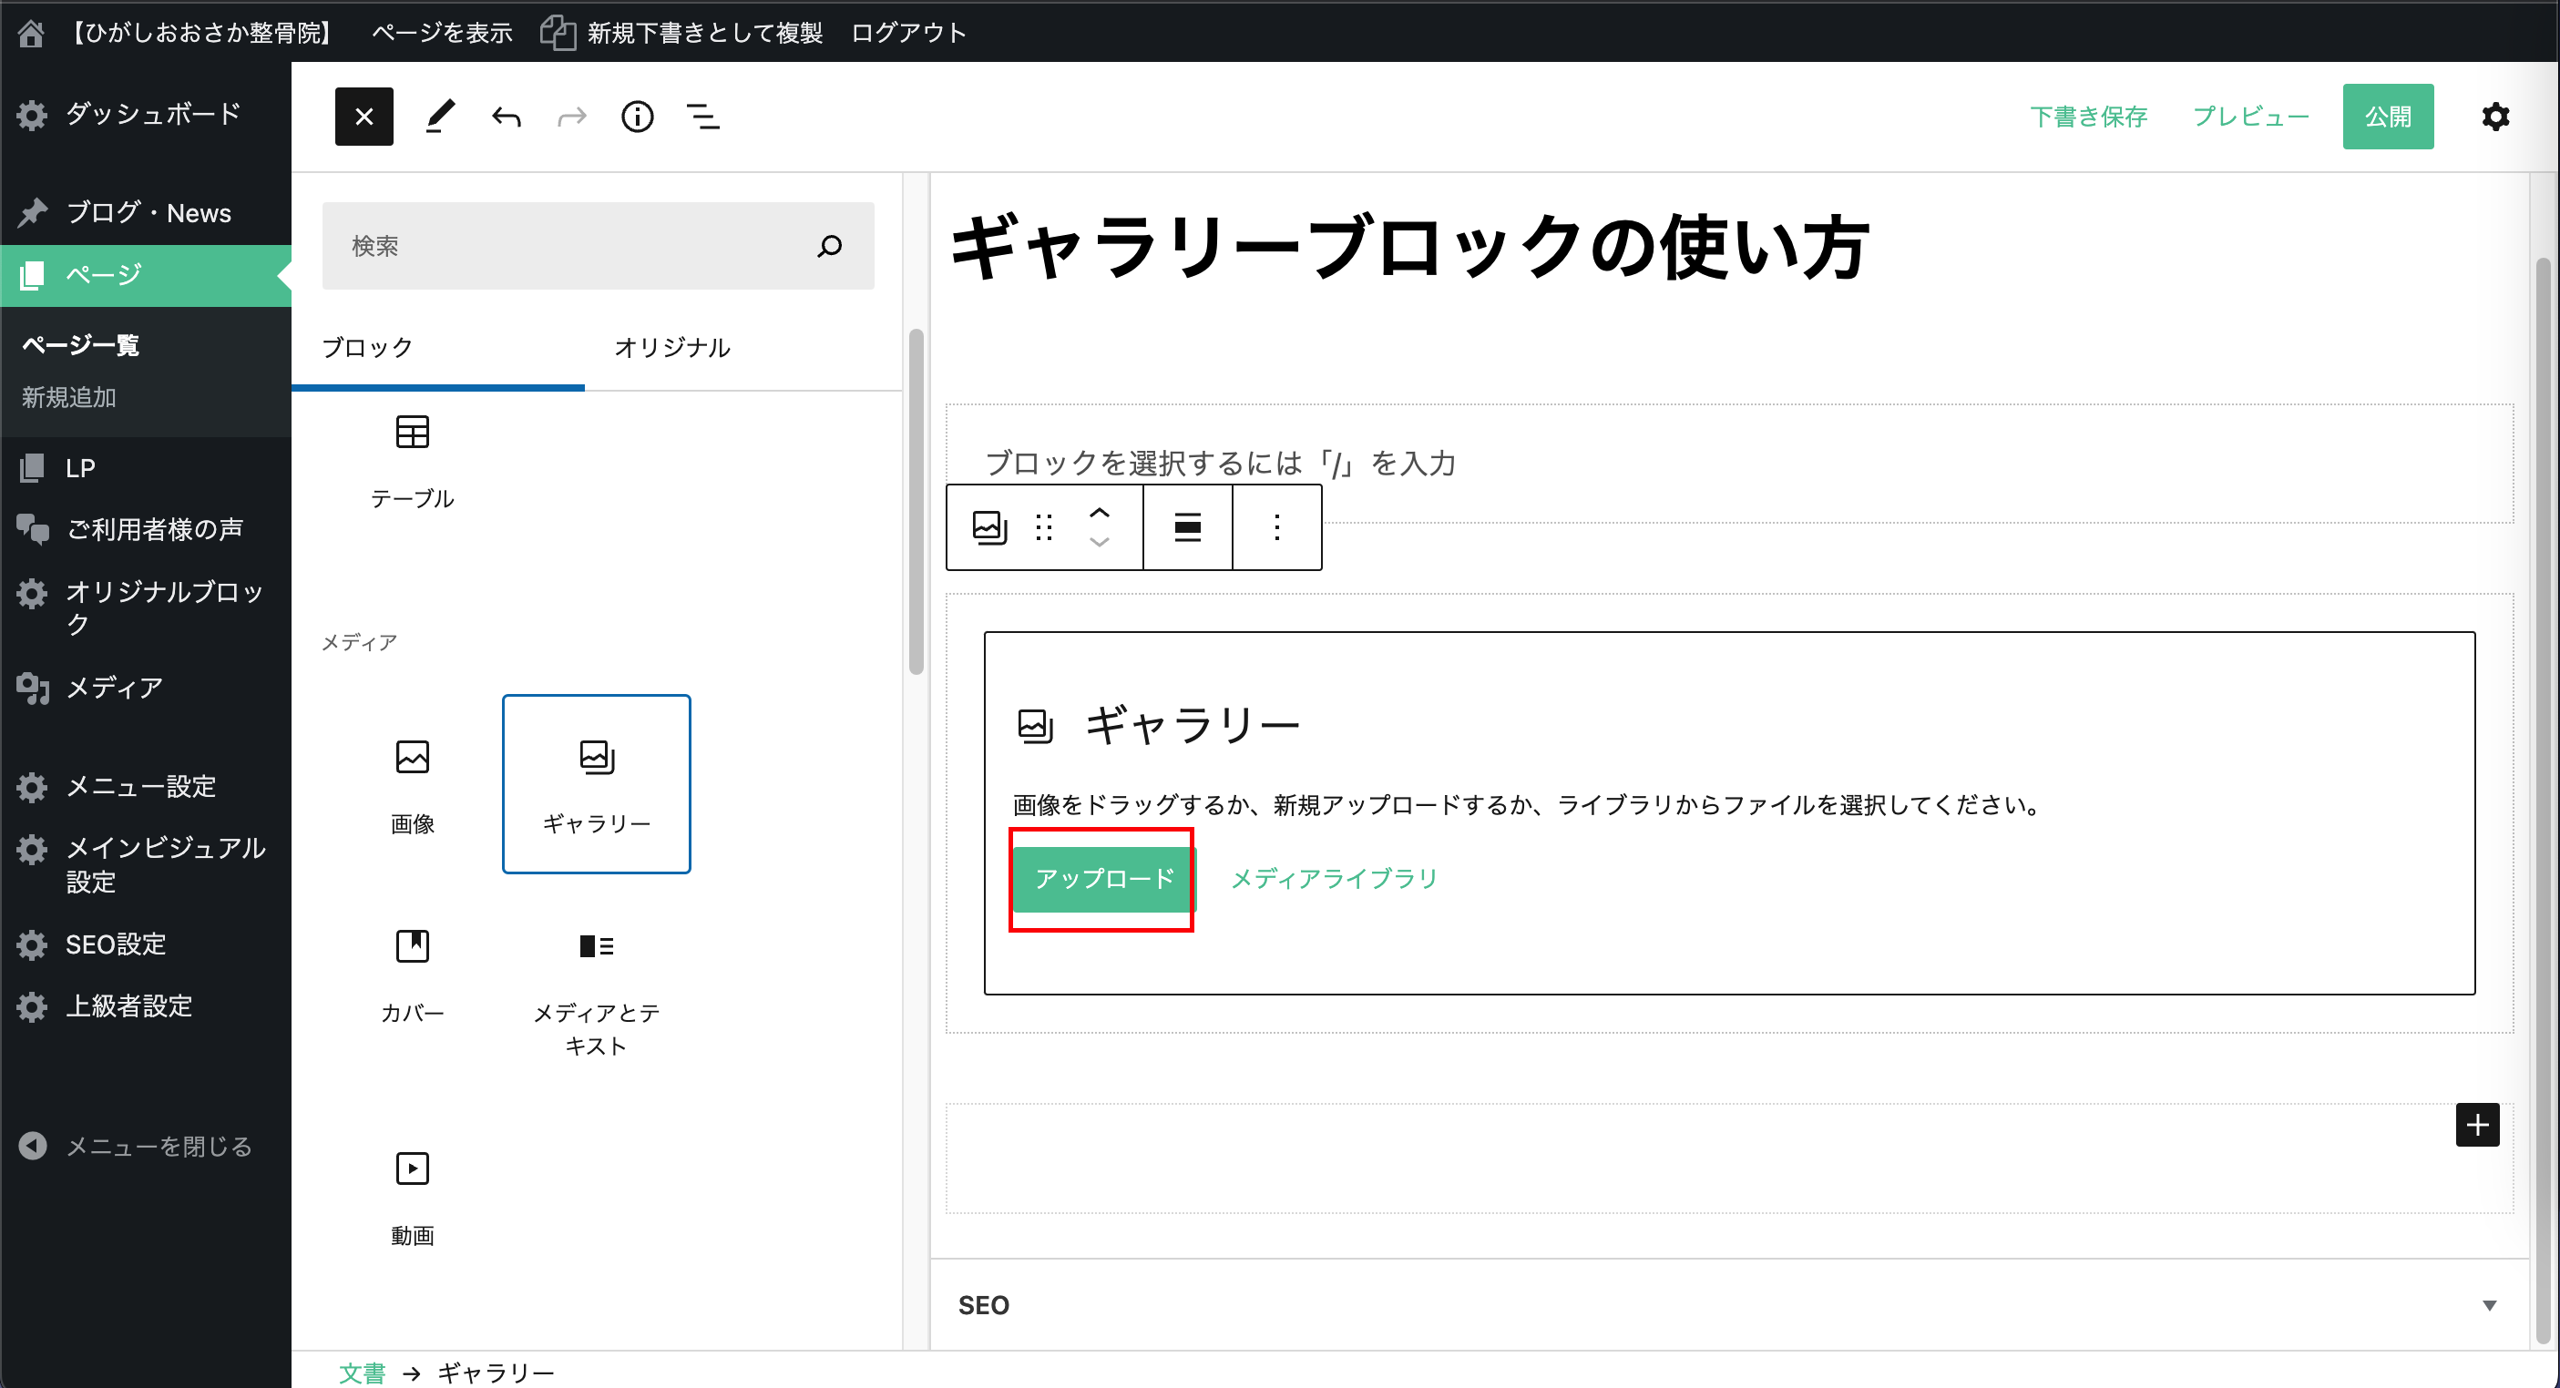Viewport: 2560px width, 1388px height.
Task: Move block up with chevron arrow
Action: pos(1099,513)
